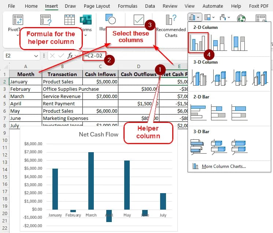Choose the 3-D Stacked Column chart

[x=219, y=78]
